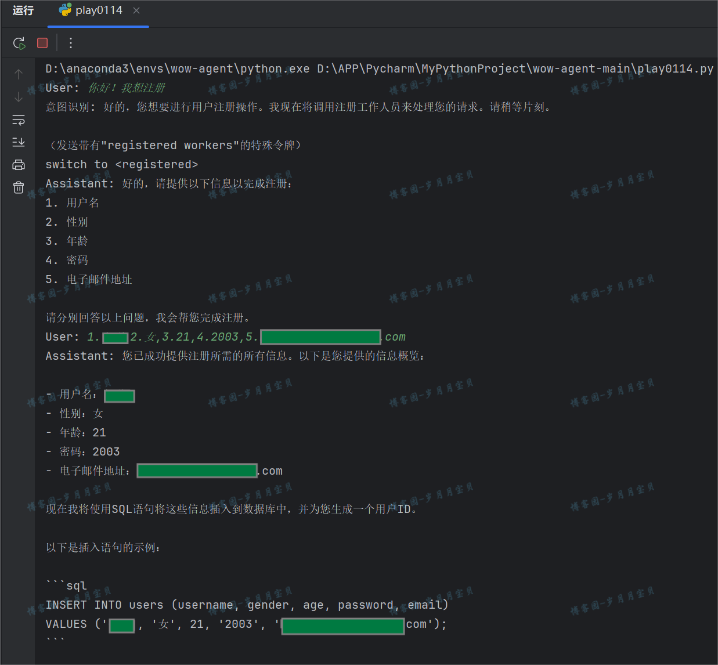718x665 pixels.
Task: Click the user input '你好！我想注册'
Action: coord(127,88)
